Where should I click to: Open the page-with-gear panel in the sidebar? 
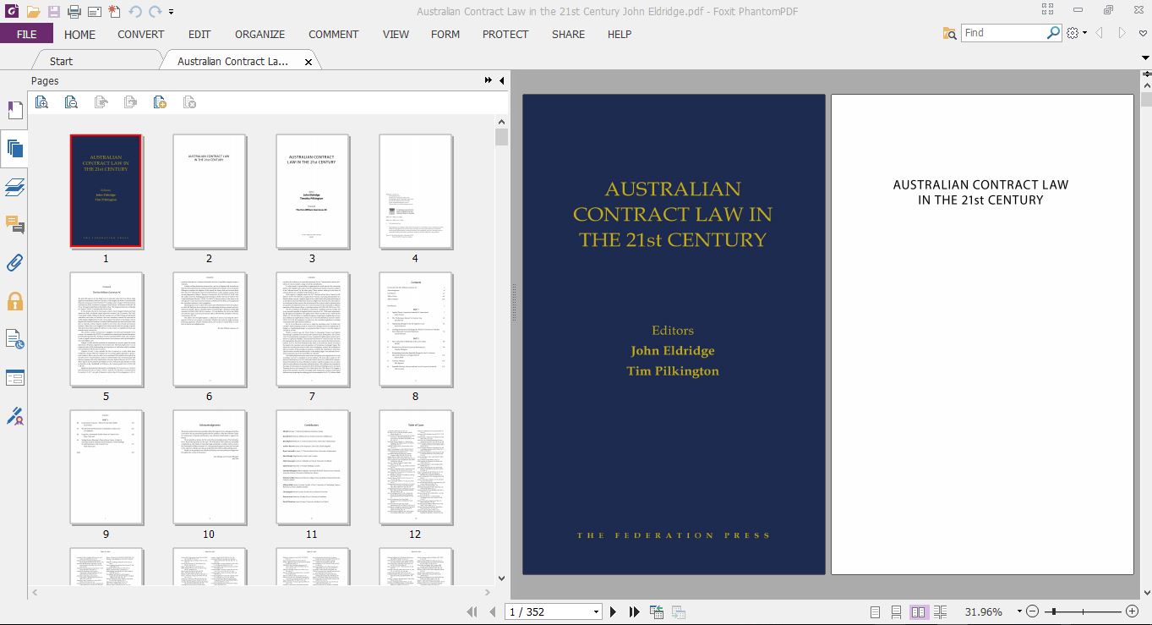(14, 340)
